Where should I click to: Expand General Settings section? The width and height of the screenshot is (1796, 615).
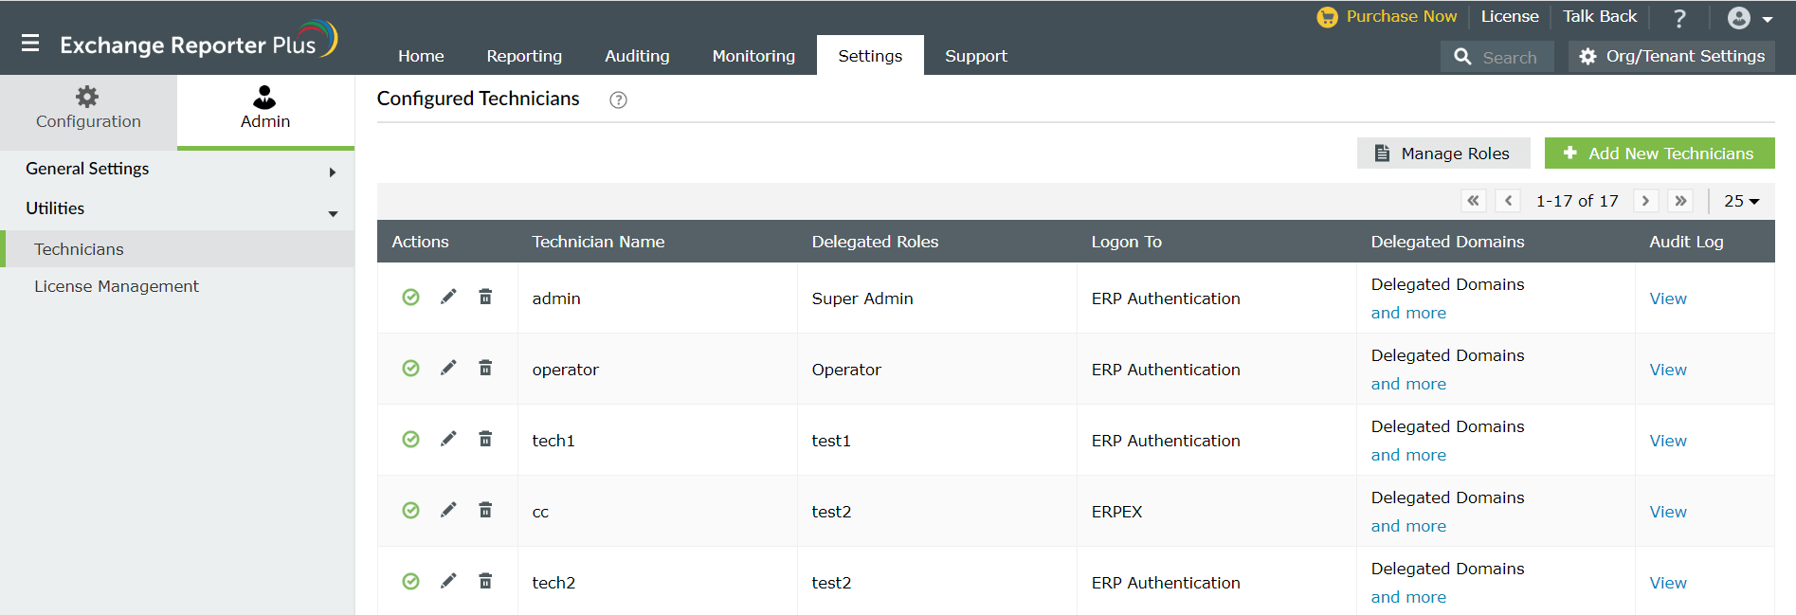click(x=332, y=172)
